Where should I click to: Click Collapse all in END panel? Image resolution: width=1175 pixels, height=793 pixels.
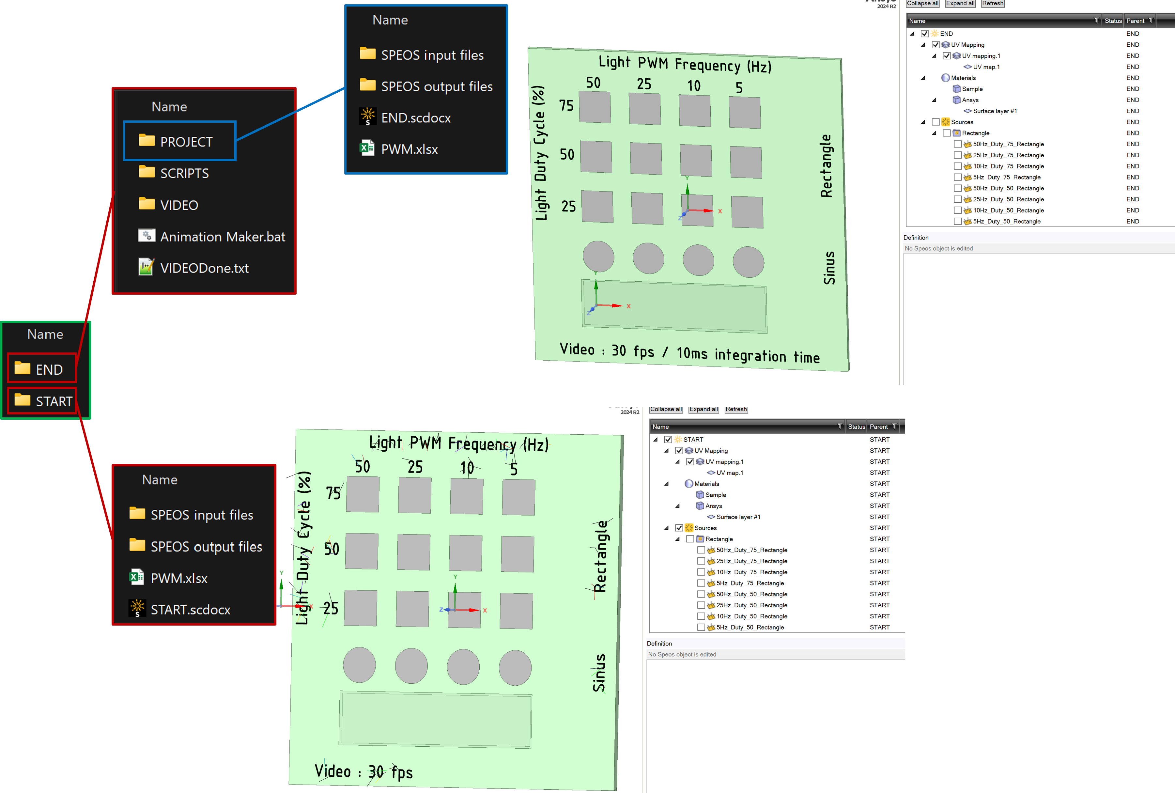pos(923,4)
